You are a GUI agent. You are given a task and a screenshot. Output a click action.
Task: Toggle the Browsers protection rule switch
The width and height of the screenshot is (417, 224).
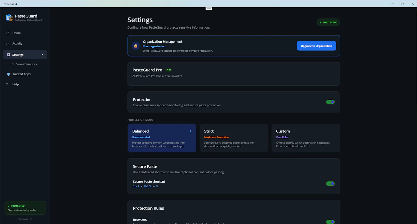[330, 222]
